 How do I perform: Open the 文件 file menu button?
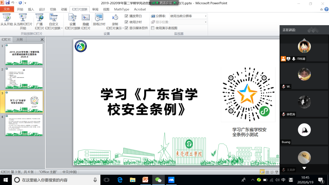click(x=7, y=9)
